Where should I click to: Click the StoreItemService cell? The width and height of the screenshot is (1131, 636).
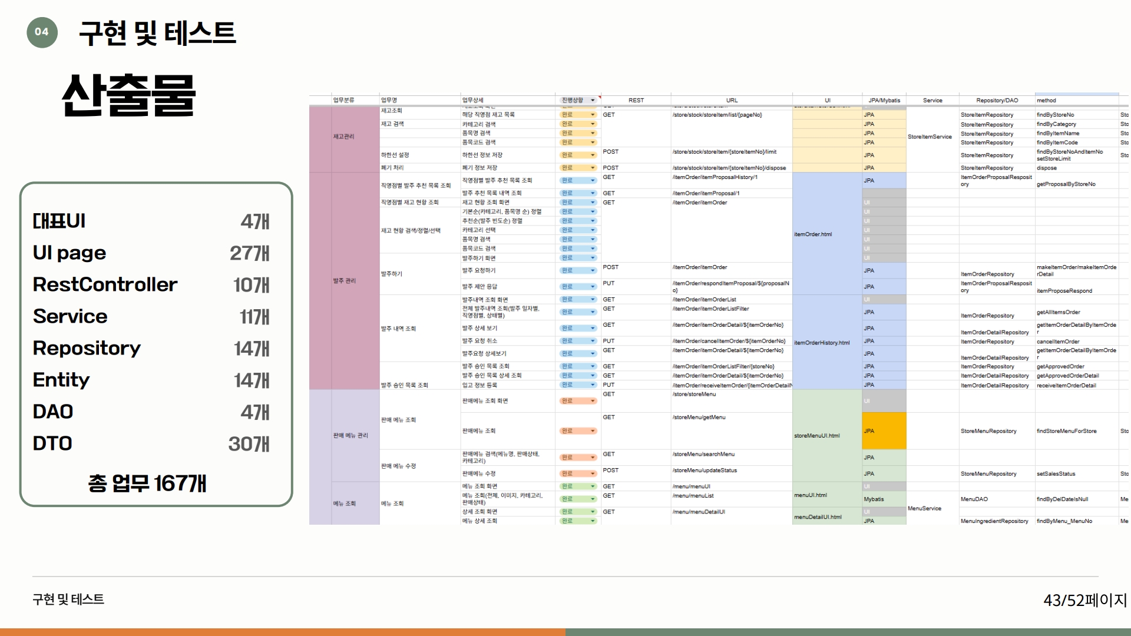[x=930, y=137]
